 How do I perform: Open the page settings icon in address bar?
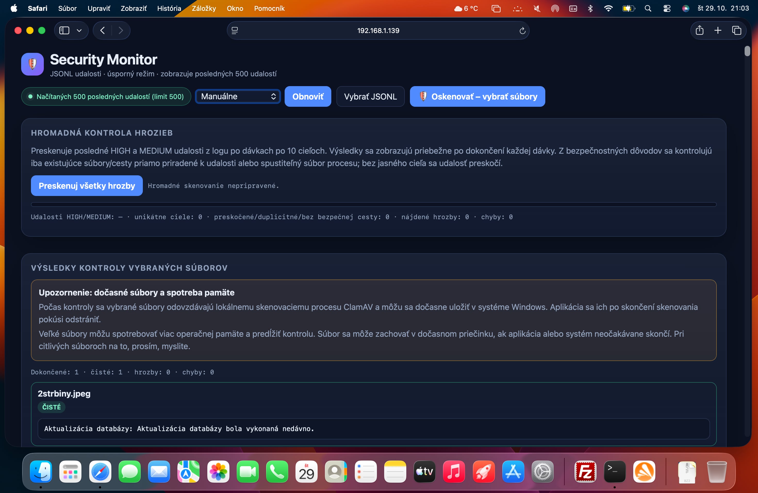[x=235, y=31]
